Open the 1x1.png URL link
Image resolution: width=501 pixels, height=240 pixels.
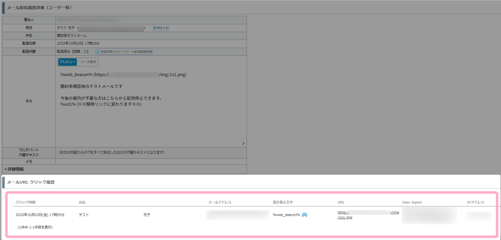tap(345, 217)
